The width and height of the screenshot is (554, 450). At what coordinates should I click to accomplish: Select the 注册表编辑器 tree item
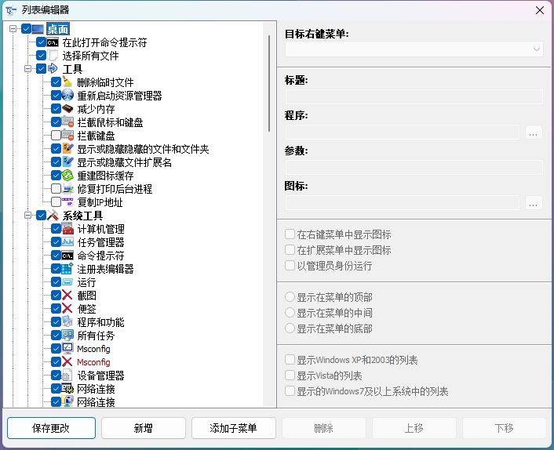(105, 269)
